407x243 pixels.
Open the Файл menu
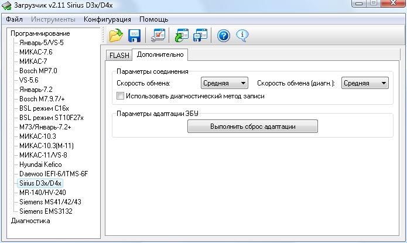click(14, 19)
